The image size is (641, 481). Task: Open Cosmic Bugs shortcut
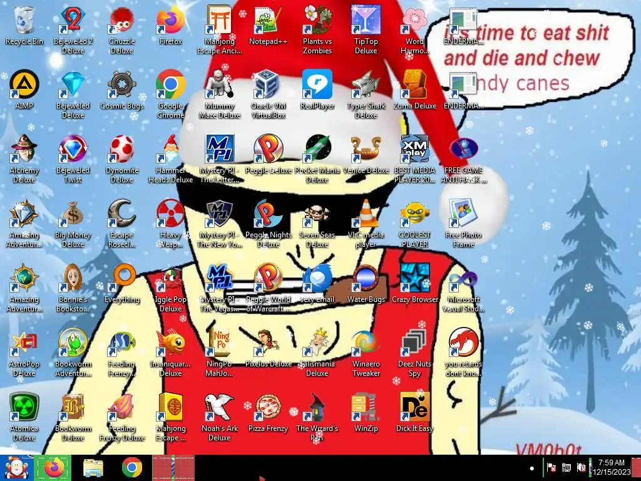122,90
